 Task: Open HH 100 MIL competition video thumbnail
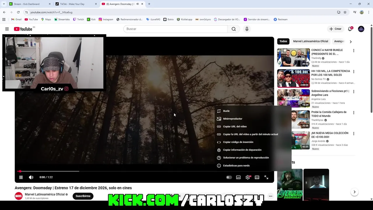tap(293, 78)
